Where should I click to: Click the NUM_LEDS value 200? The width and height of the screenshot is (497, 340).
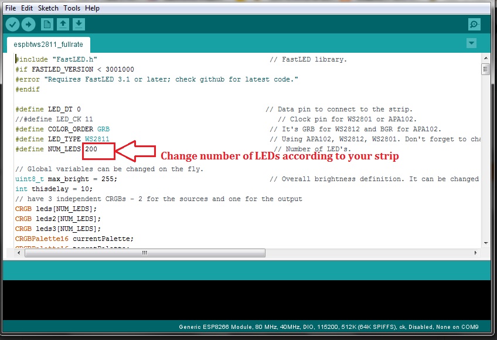click(91, 149)
